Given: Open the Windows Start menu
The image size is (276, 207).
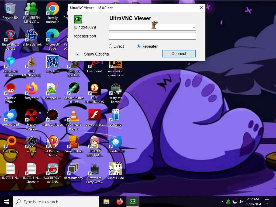Looking at the screenshot, I should pyautogui.click(x=6, y=202).
